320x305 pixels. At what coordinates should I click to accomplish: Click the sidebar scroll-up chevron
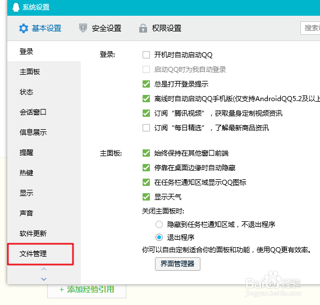coord(44,269)
